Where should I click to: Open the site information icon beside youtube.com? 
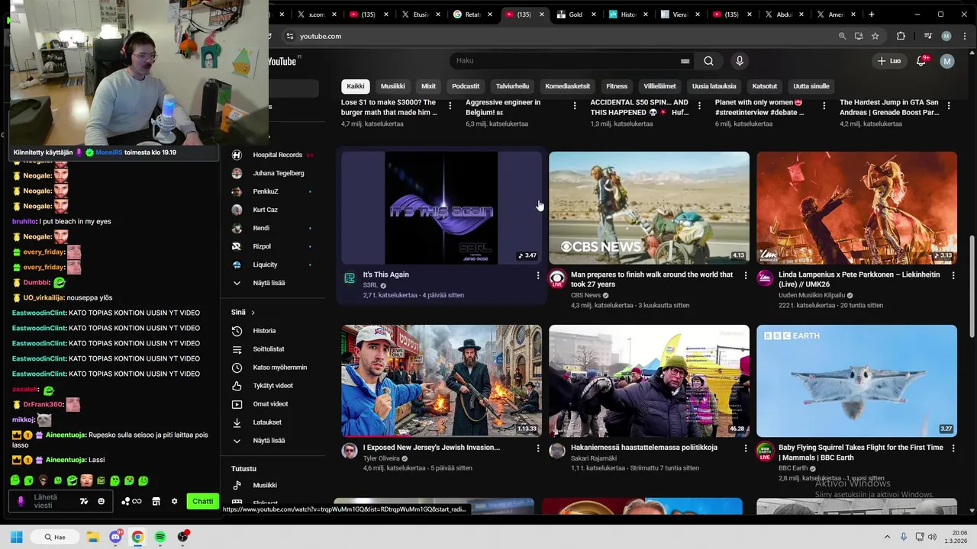(289, 36)
